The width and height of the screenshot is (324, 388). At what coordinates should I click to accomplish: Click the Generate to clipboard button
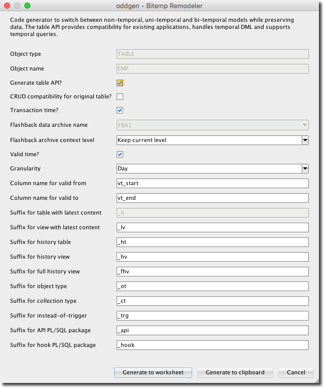pos(235,372)
